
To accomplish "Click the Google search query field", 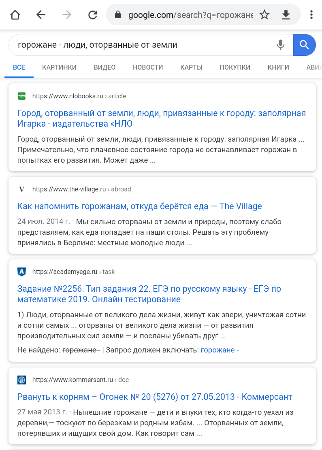I will pos(142,45).
